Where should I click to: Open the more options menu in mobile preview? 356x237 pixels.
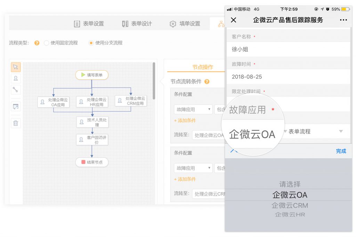pyautogui.click(x=343, y=20)
